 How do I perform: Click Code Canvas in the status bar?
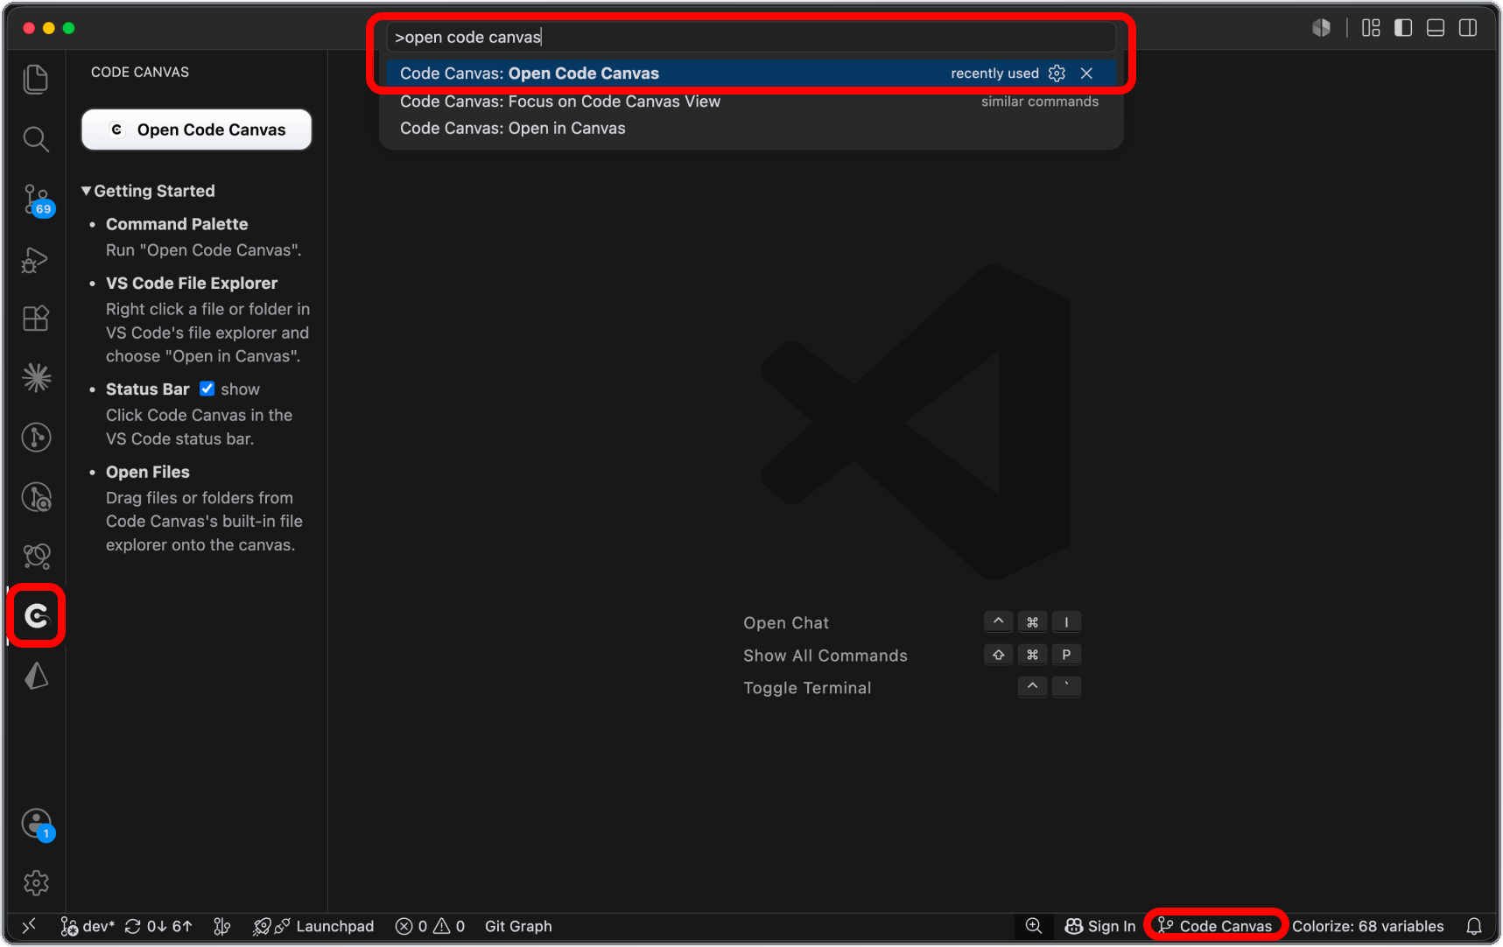[1215, 926]
